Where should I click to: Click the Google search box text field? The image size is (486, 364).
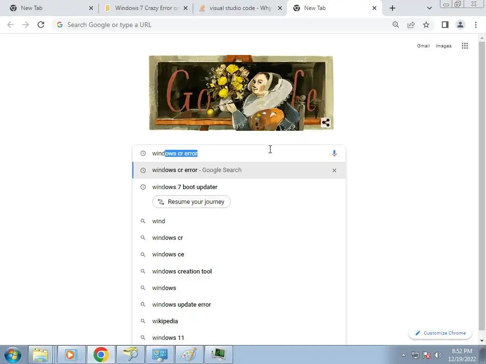[x=239, y=153]
